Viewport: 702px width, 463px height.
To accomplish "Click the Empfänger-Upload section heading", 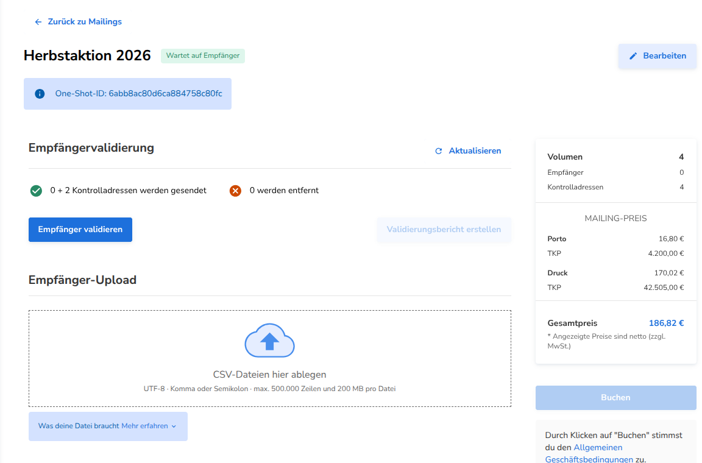I will 82,280.
